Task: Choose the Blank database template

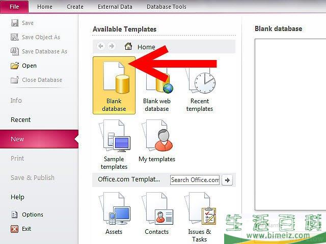Action: [x=114, y=85]
